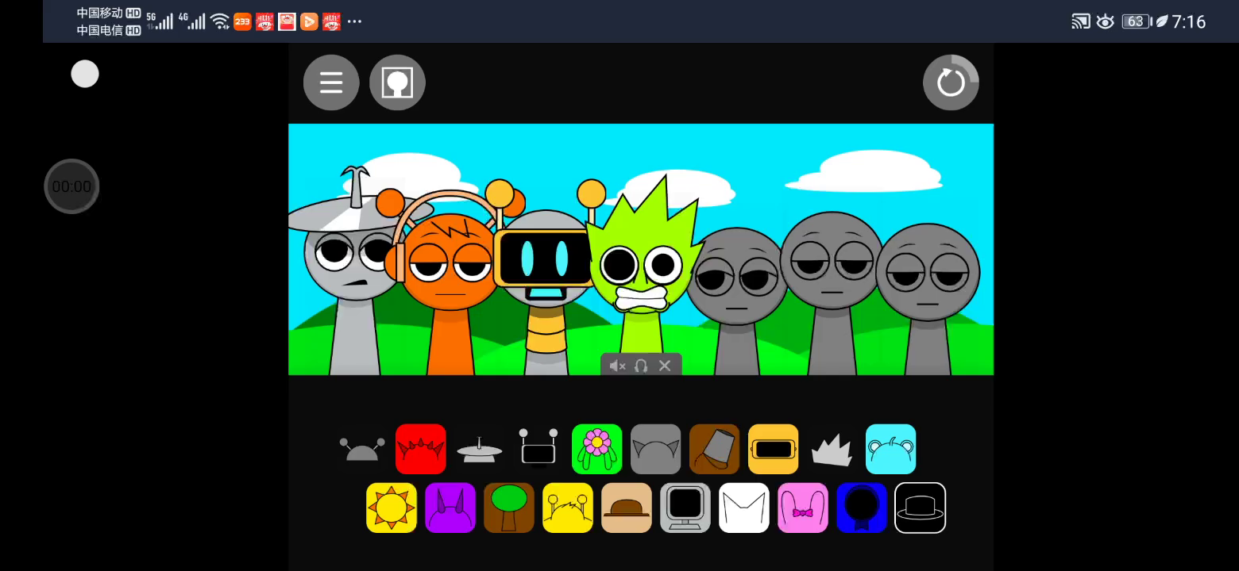Choose the gray cat ears icon
1239x571 pixels.
[655, 450]
